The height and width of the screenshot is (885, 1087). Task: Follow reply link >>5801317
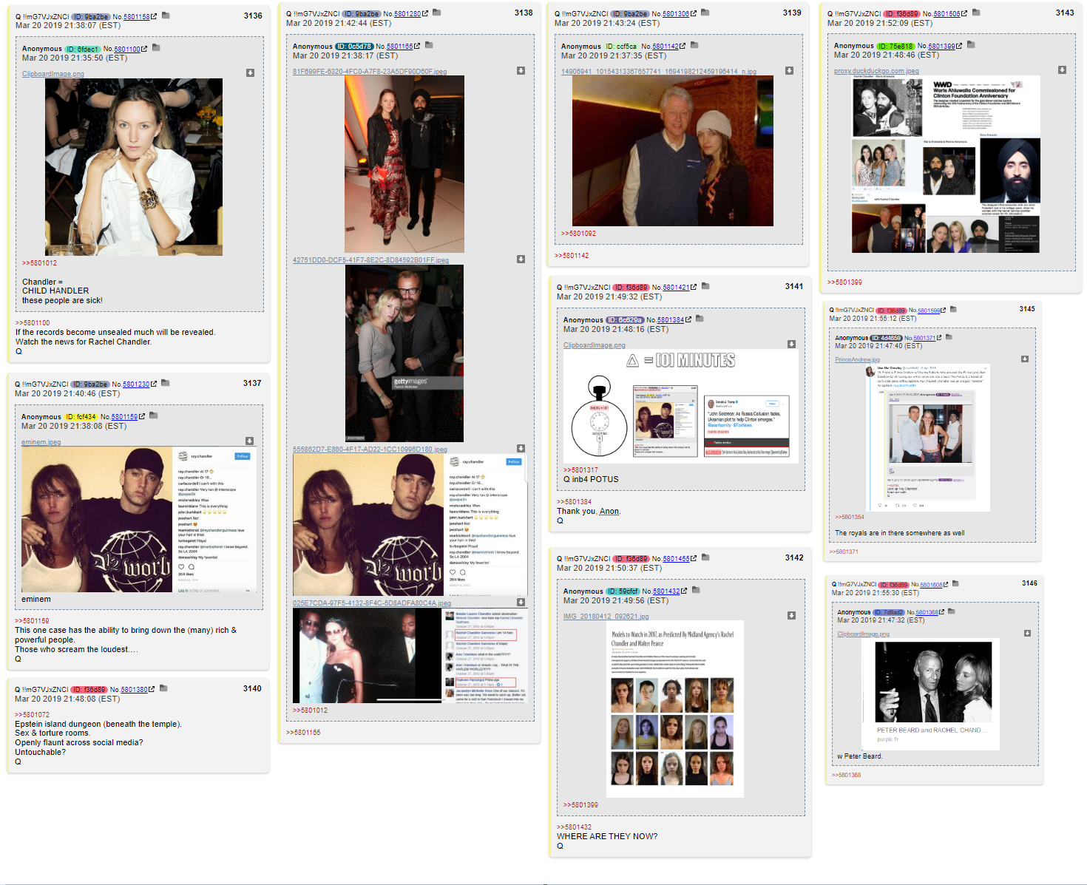click(x=580, y=470)
